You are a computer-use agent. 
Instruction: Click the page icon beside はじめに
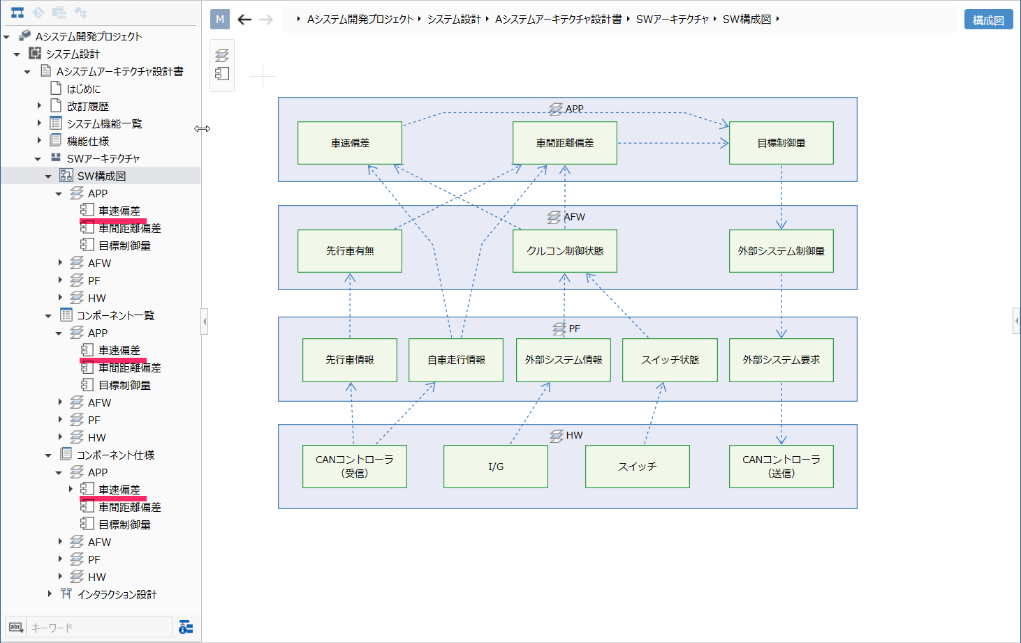[56, 88]
